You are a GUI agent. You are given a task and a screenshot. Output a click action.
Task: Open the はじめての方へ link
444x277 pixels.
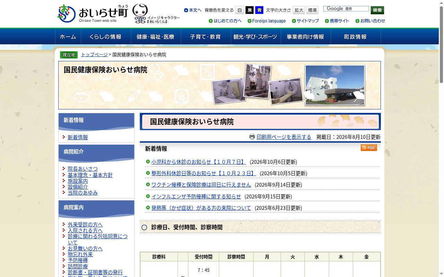[x=225, y=21]
